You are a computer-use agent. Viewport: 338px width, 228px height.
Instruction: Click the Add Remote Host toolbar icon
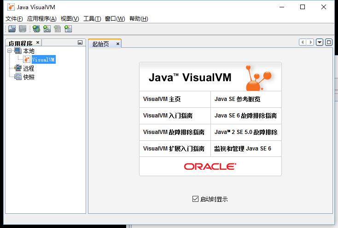coord(36,28)
